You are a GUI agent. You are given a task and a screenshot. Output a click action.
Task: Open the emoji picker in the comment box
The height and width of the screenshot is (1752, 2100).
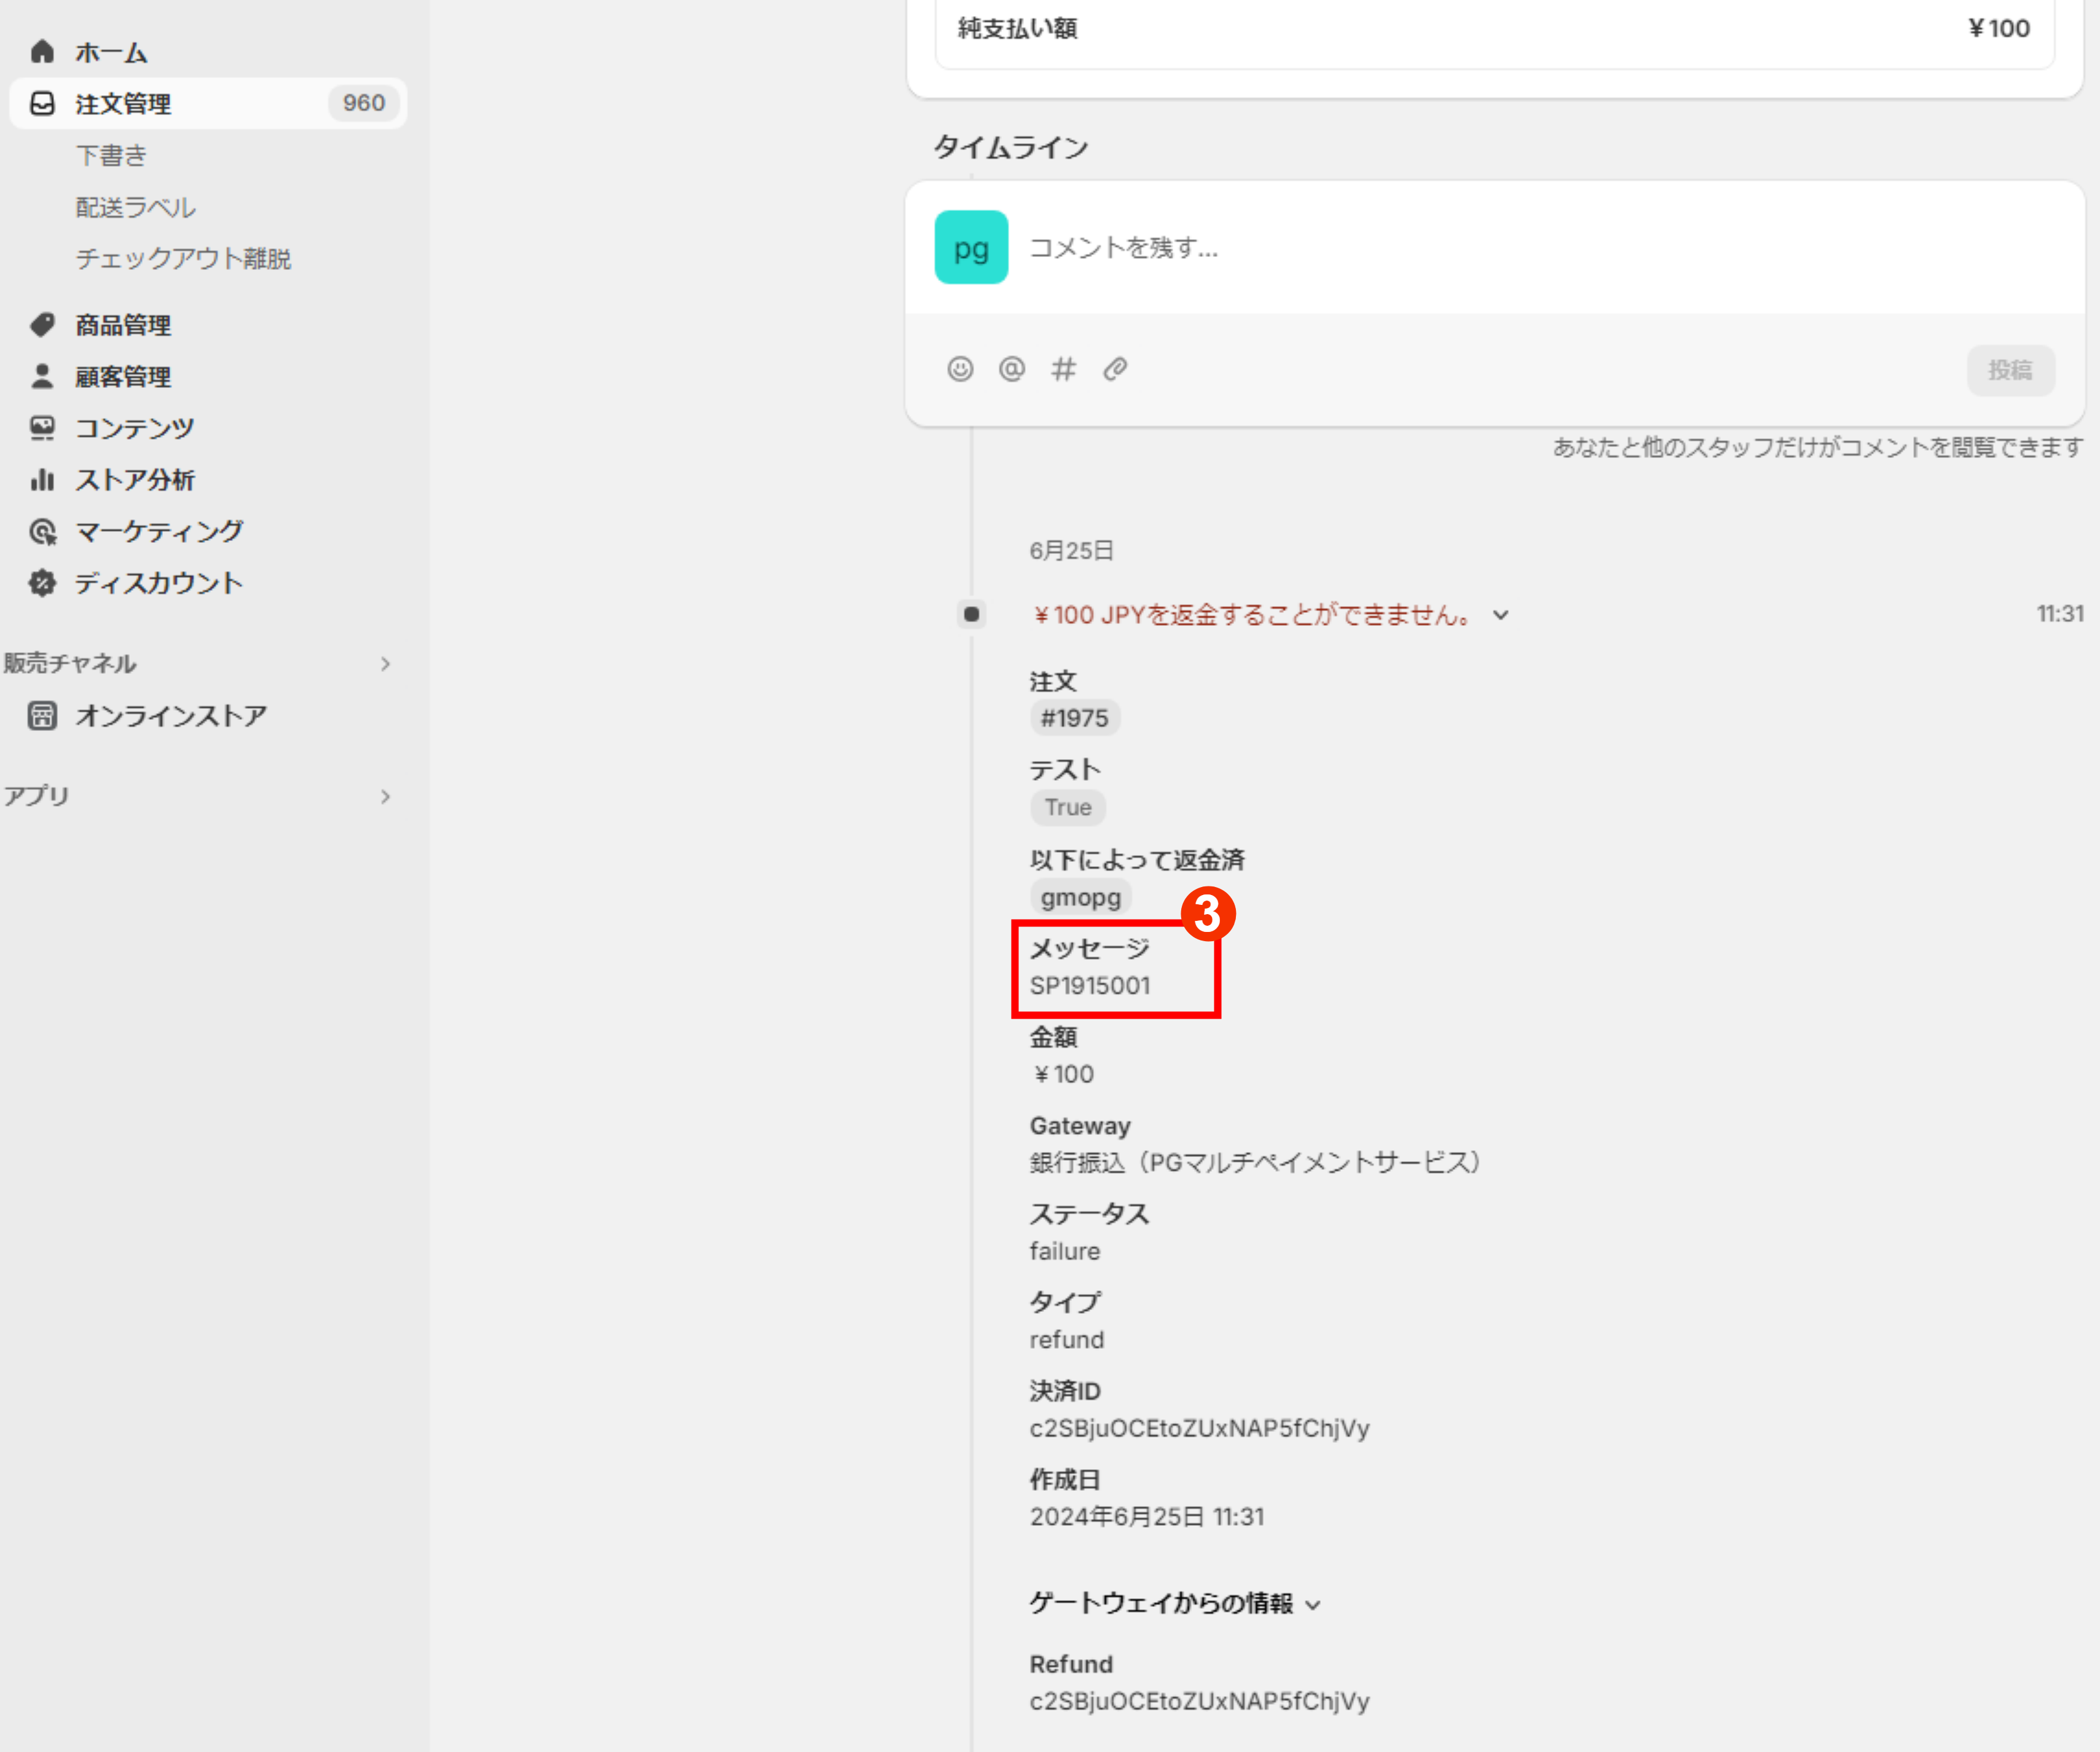(x=960, y=369)
